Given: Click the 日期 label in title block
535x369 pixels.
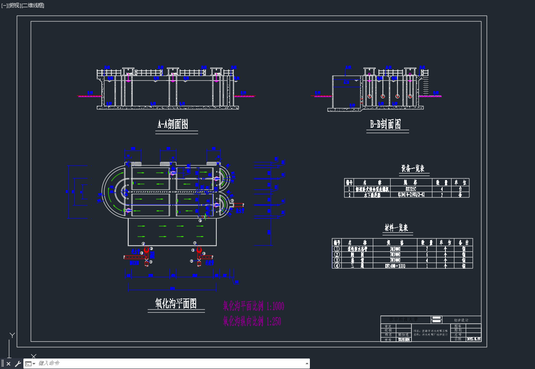Looking at the screenshot, I should pos(458,339).
